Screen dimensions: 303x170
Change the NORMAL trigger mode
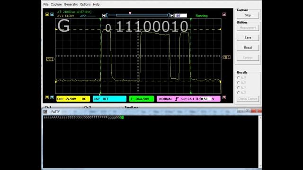166,99
